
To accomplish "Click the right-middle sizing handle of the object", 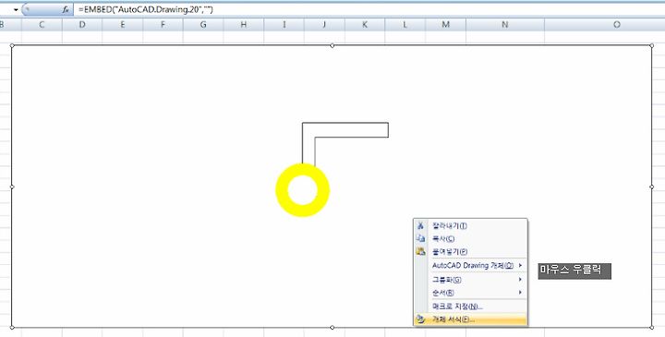I will tap(652, 187).
